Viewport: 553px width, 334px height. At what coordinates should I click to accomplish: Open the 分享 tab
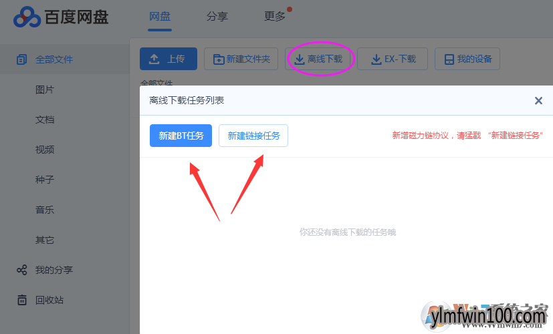217,17
